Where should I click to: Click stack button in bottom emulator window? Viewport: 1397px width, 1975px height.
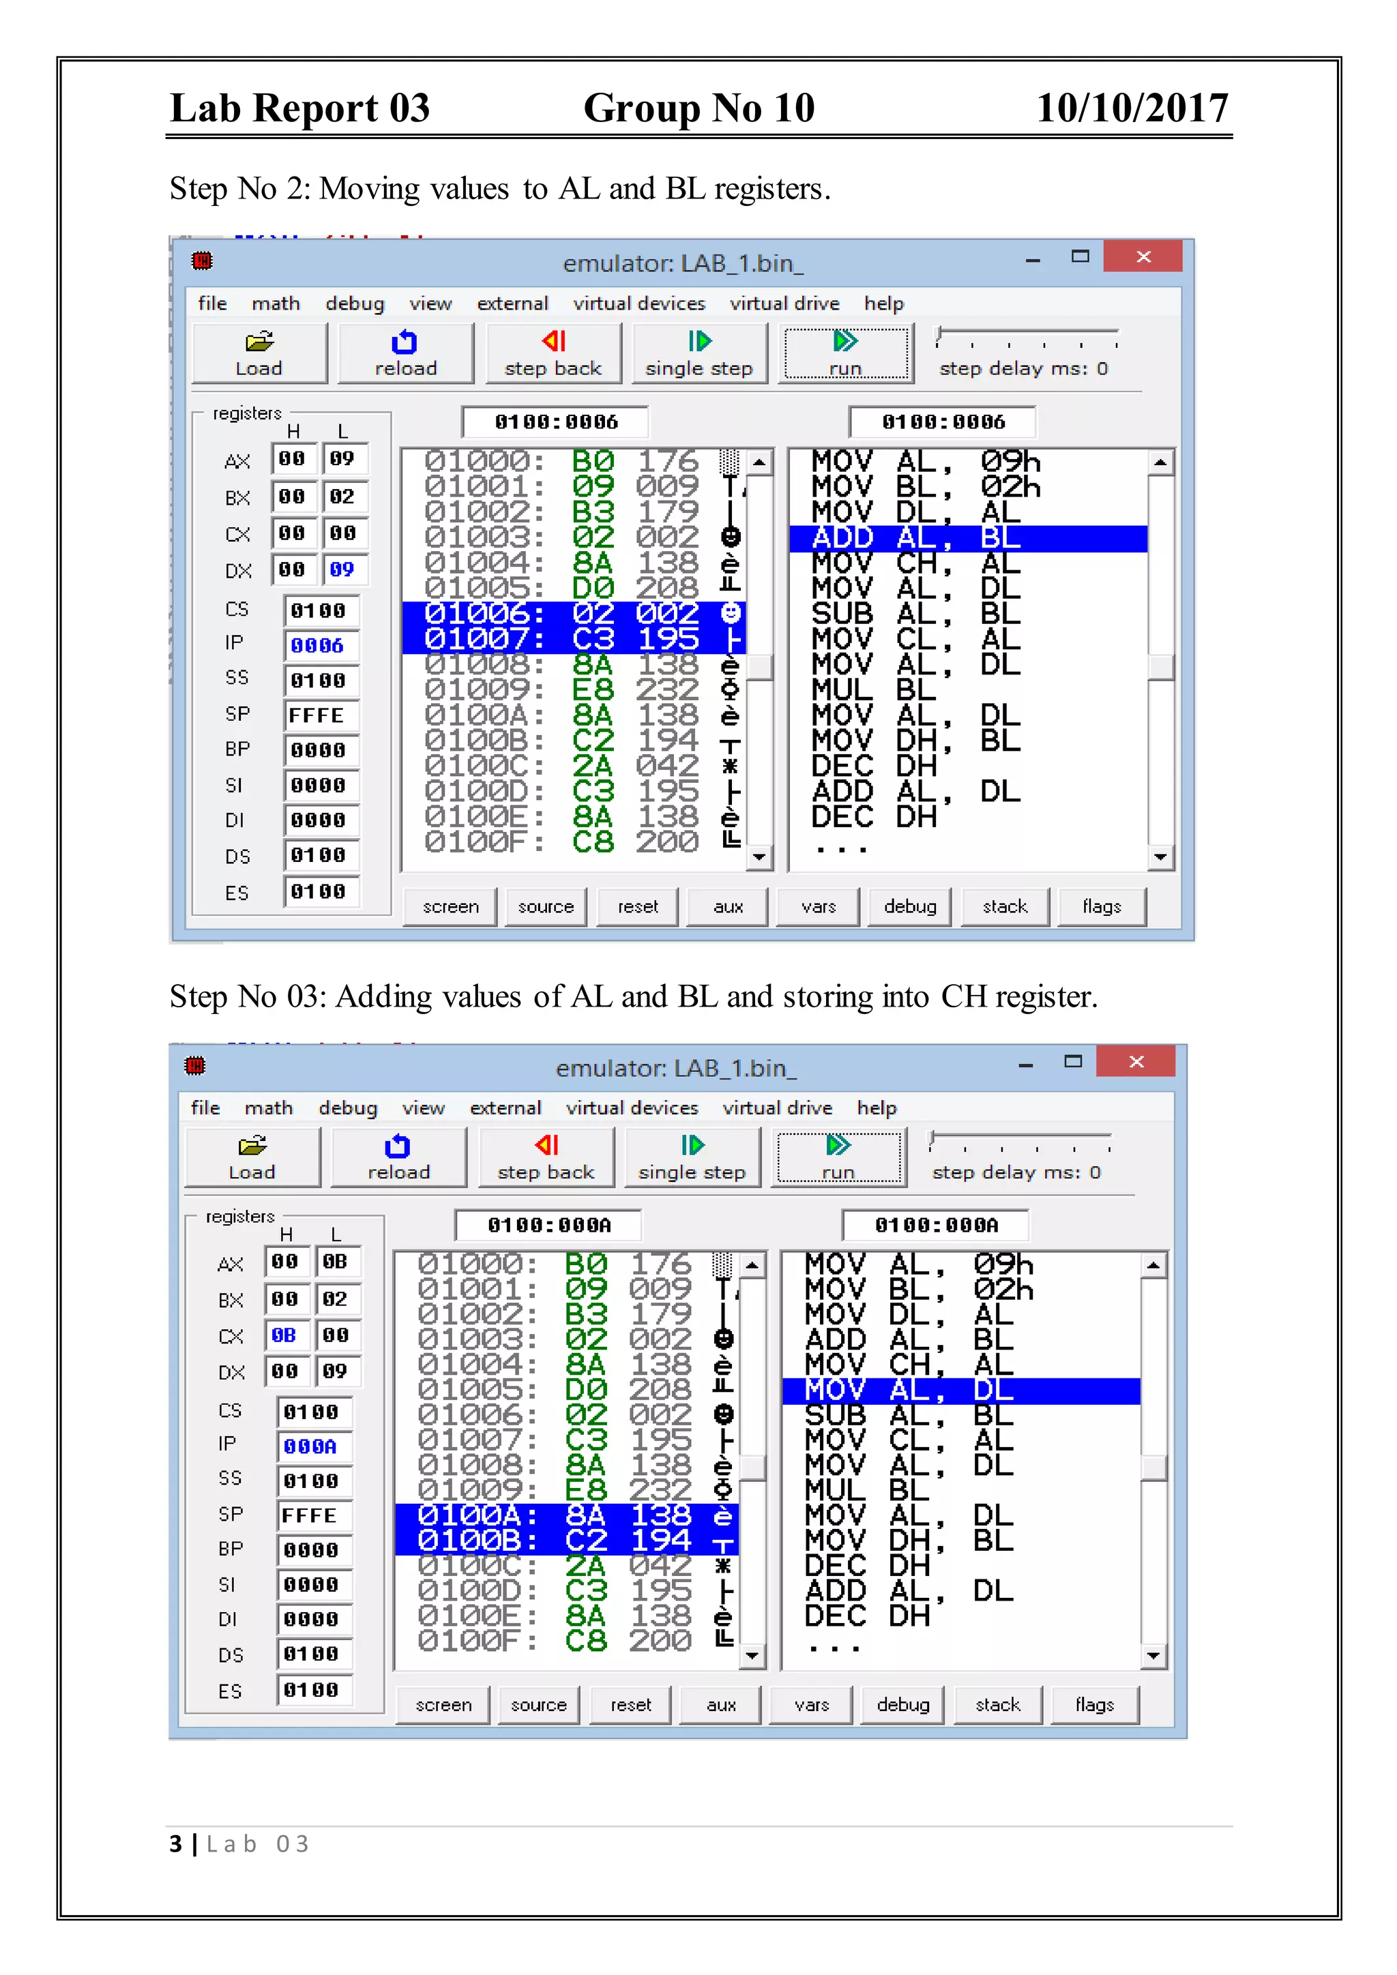point(999,1705)
